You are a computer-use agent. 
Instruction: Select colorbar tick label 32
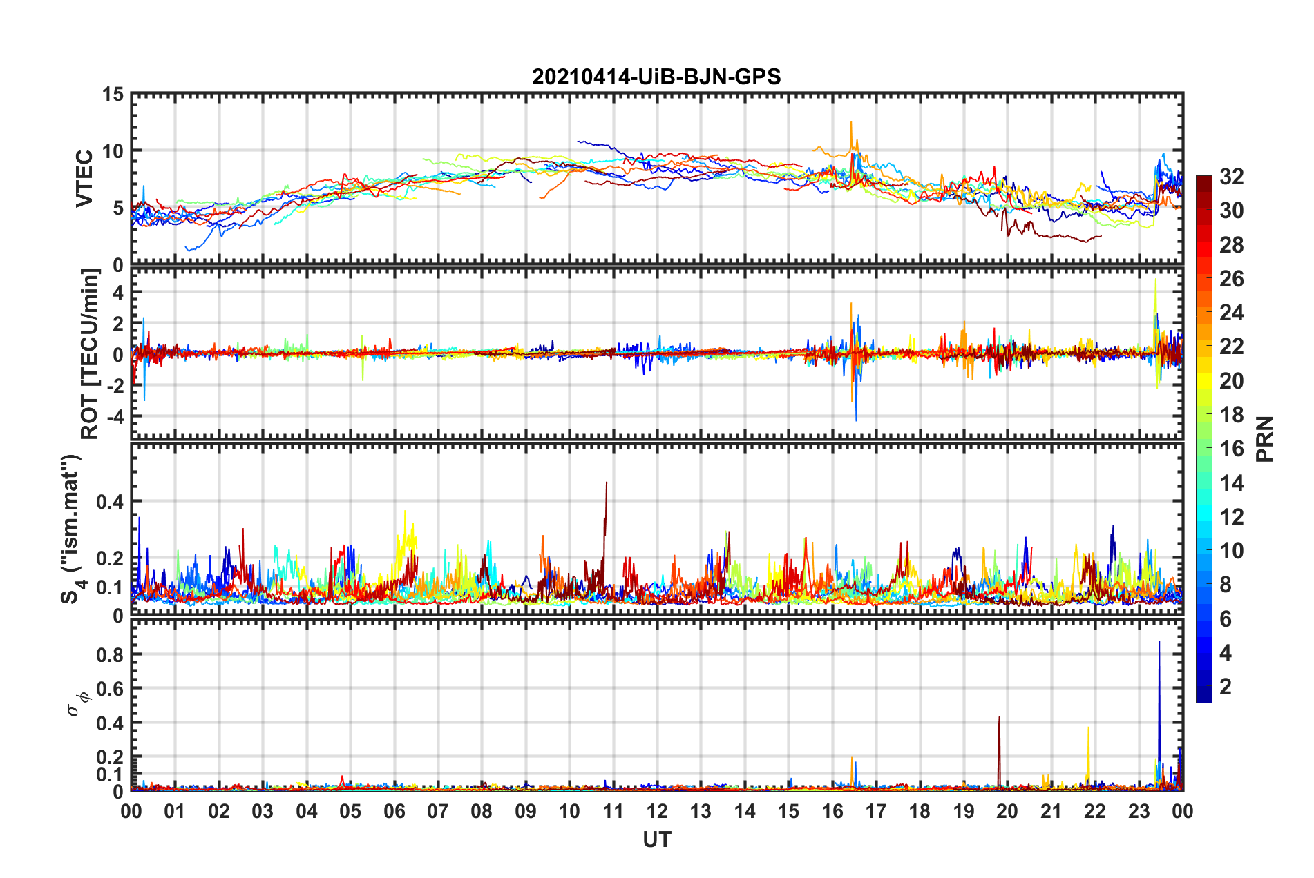[x=1231, y=177]
